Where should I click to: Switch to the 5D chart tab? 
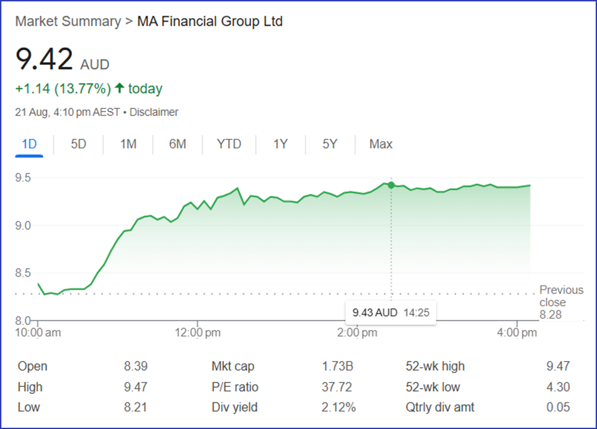[78, 144]
